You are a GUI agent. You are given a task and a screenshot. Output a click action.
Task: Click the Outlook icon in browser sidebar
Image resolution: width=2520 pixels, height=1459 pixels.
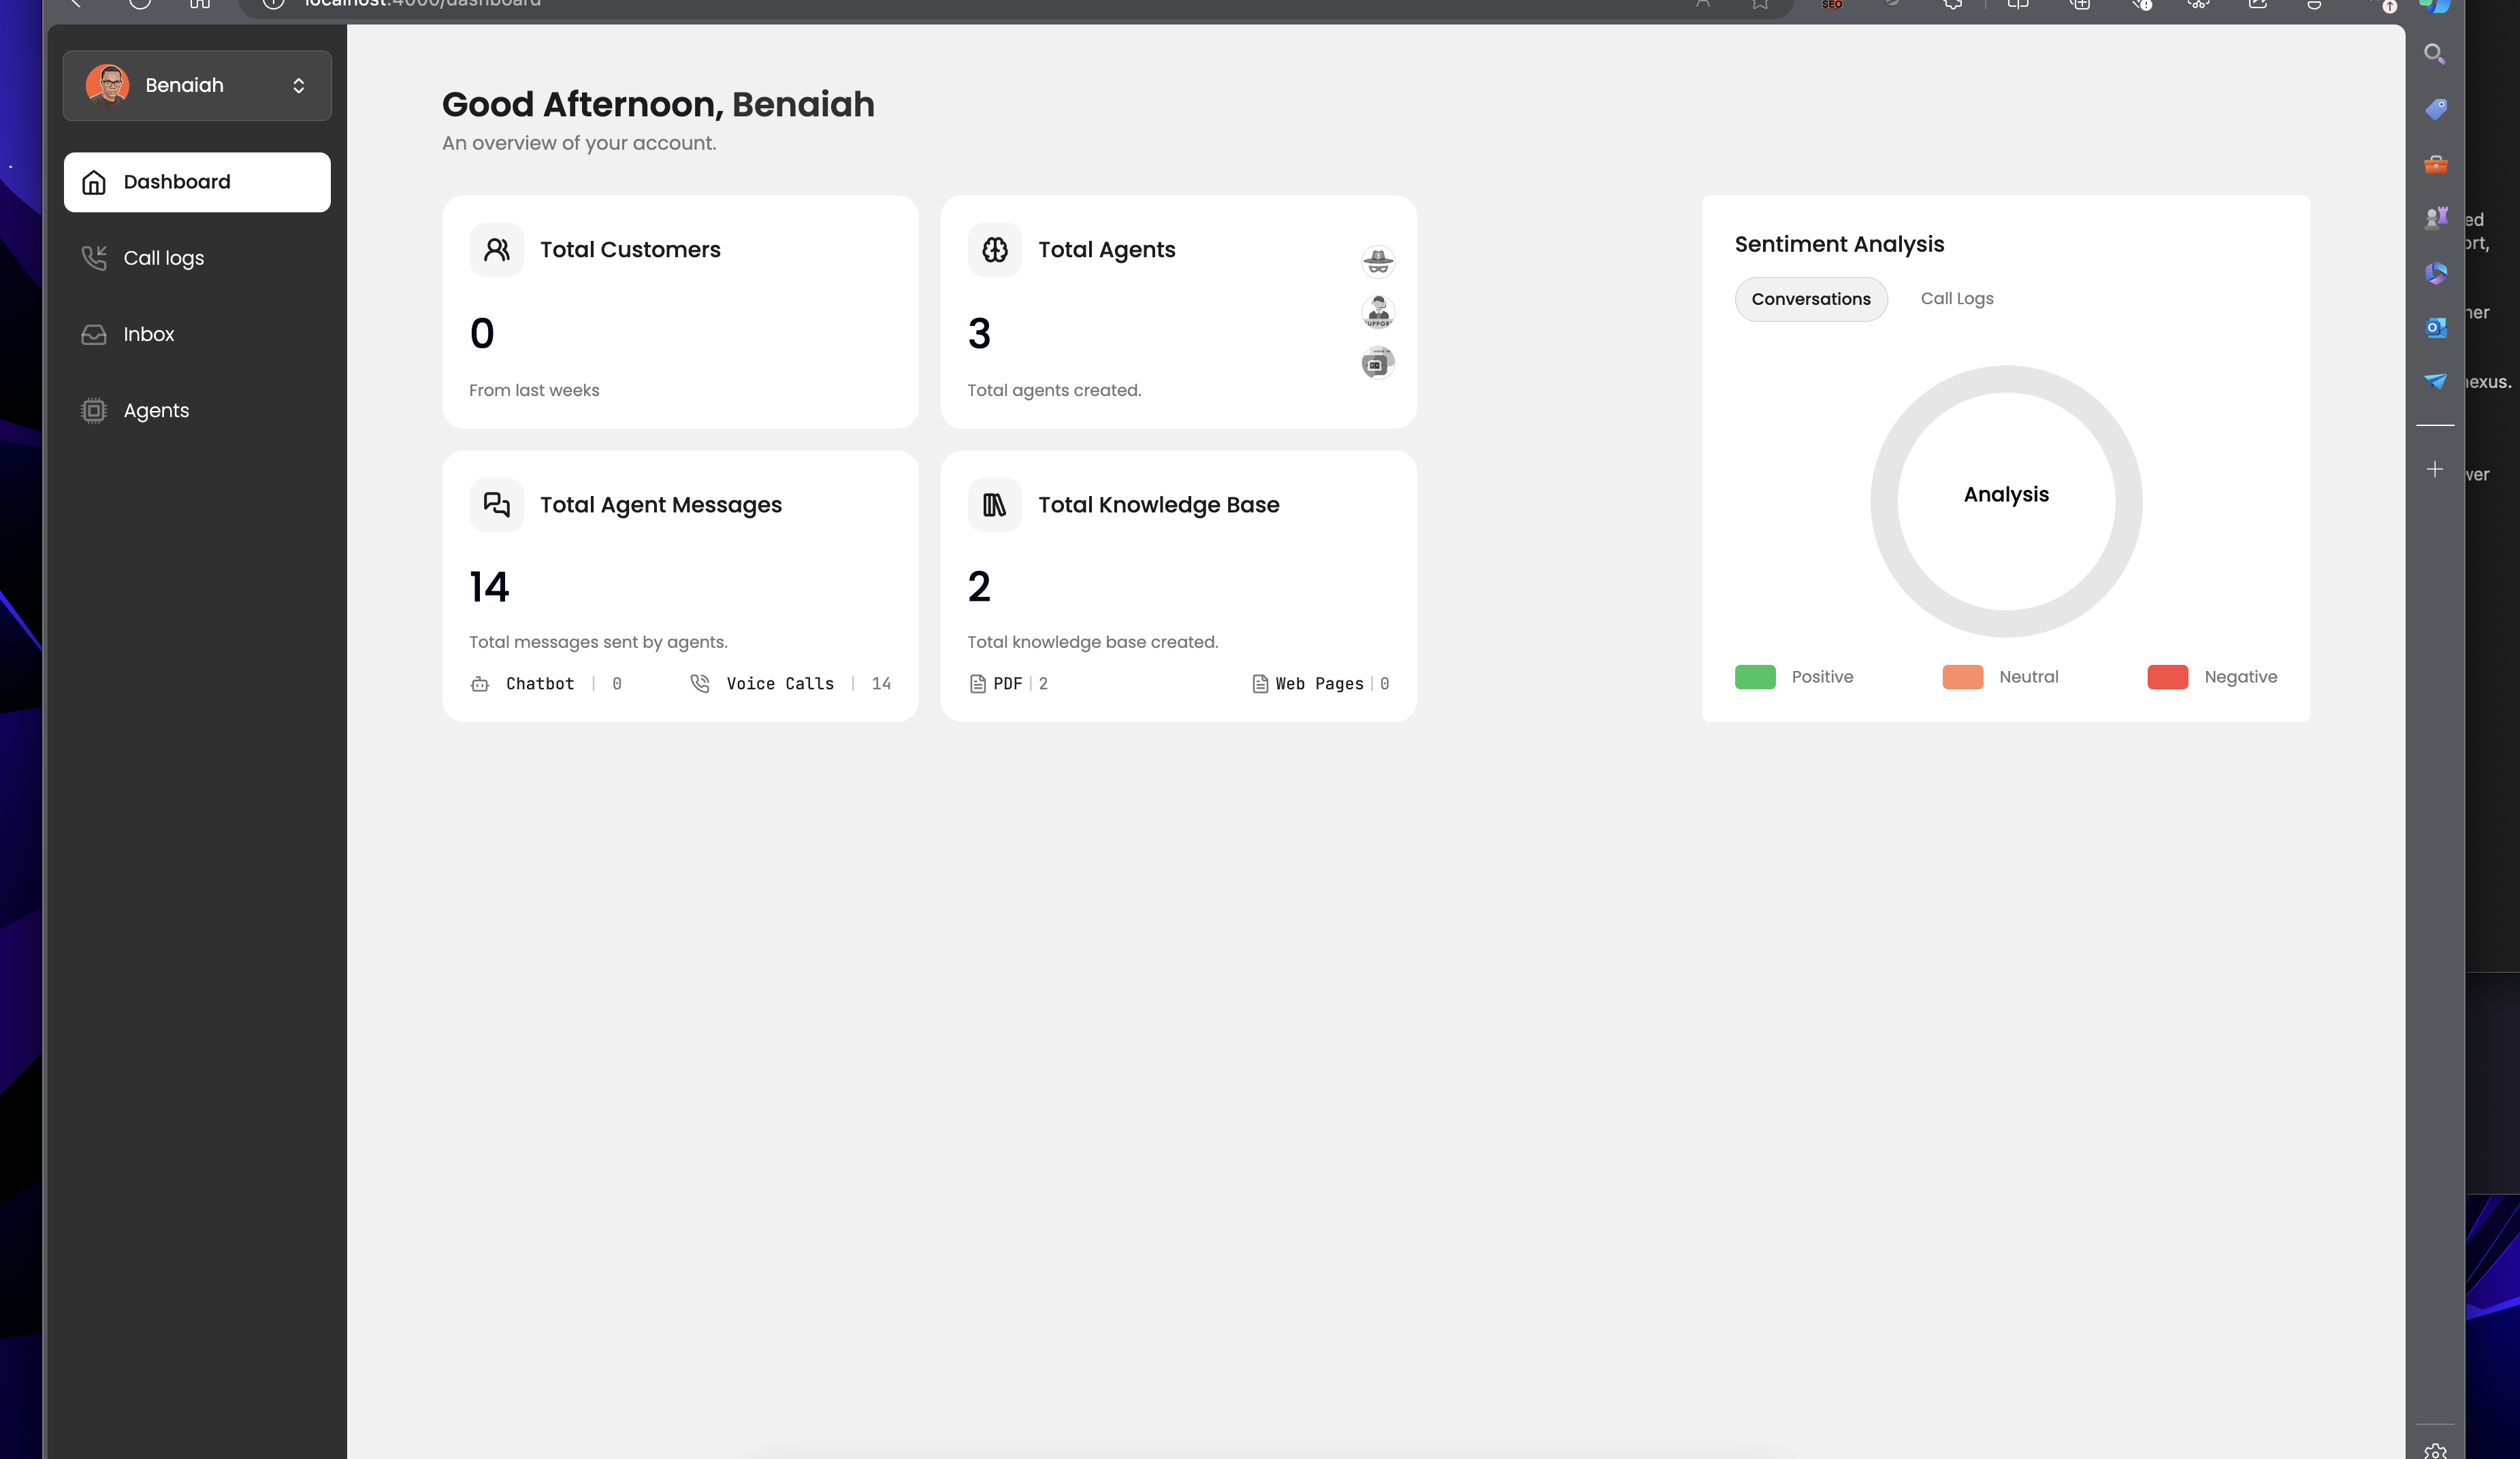(2435, 327)
